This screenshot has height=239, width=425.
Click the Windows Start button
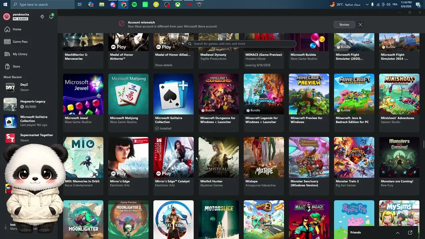click(x=5, y=4)
